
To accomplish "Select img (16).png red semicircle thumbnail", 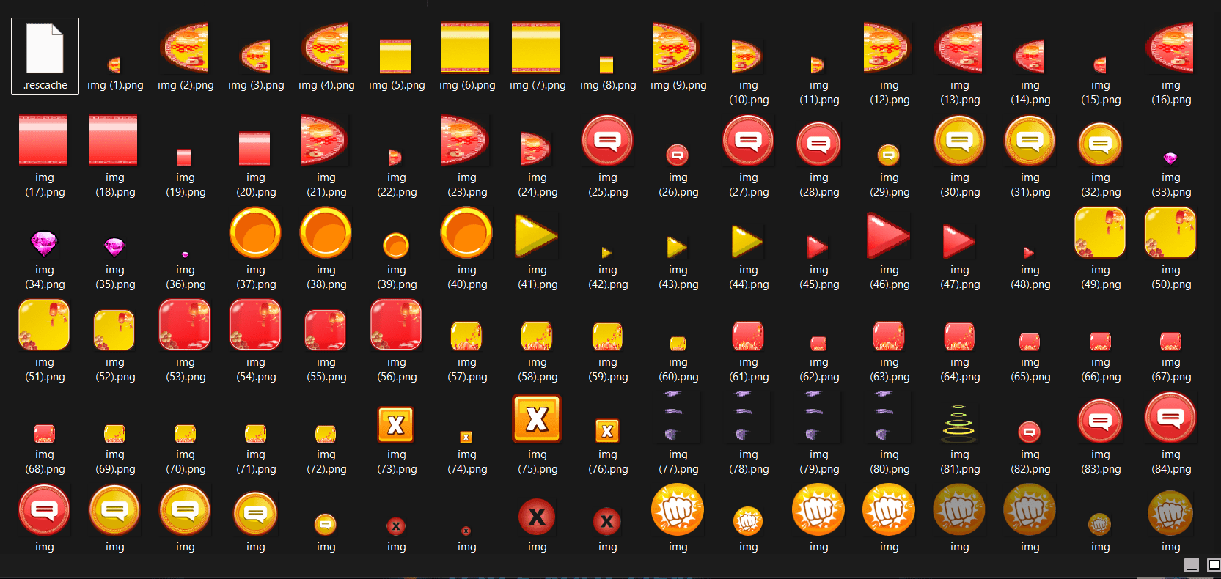I will pyautogui.click(x=1170, y=48).
